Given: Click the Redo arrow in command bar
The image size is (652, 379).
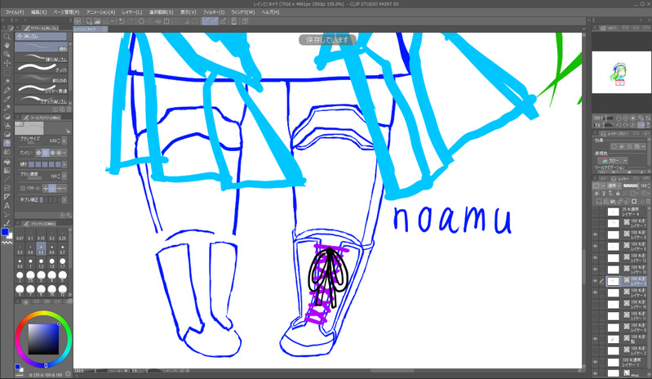Looking at the screenshot, I should click(x=131, y=20).
